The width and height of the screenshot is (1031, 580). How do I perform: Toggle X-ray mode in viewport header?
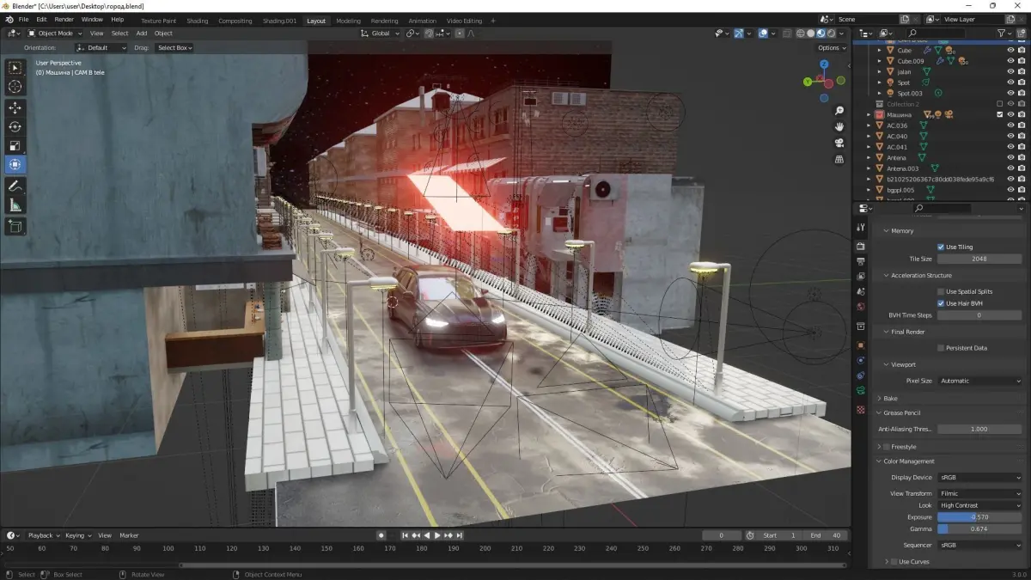click(x=787, y=34)
